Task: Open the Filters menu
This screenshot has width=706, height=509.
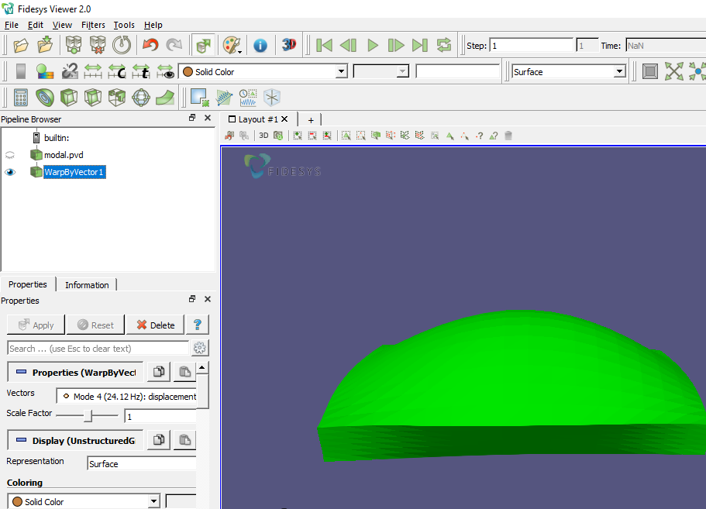Action: (x=93, y=25)
